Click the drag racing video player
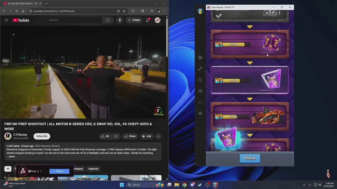 click(83, 72)
